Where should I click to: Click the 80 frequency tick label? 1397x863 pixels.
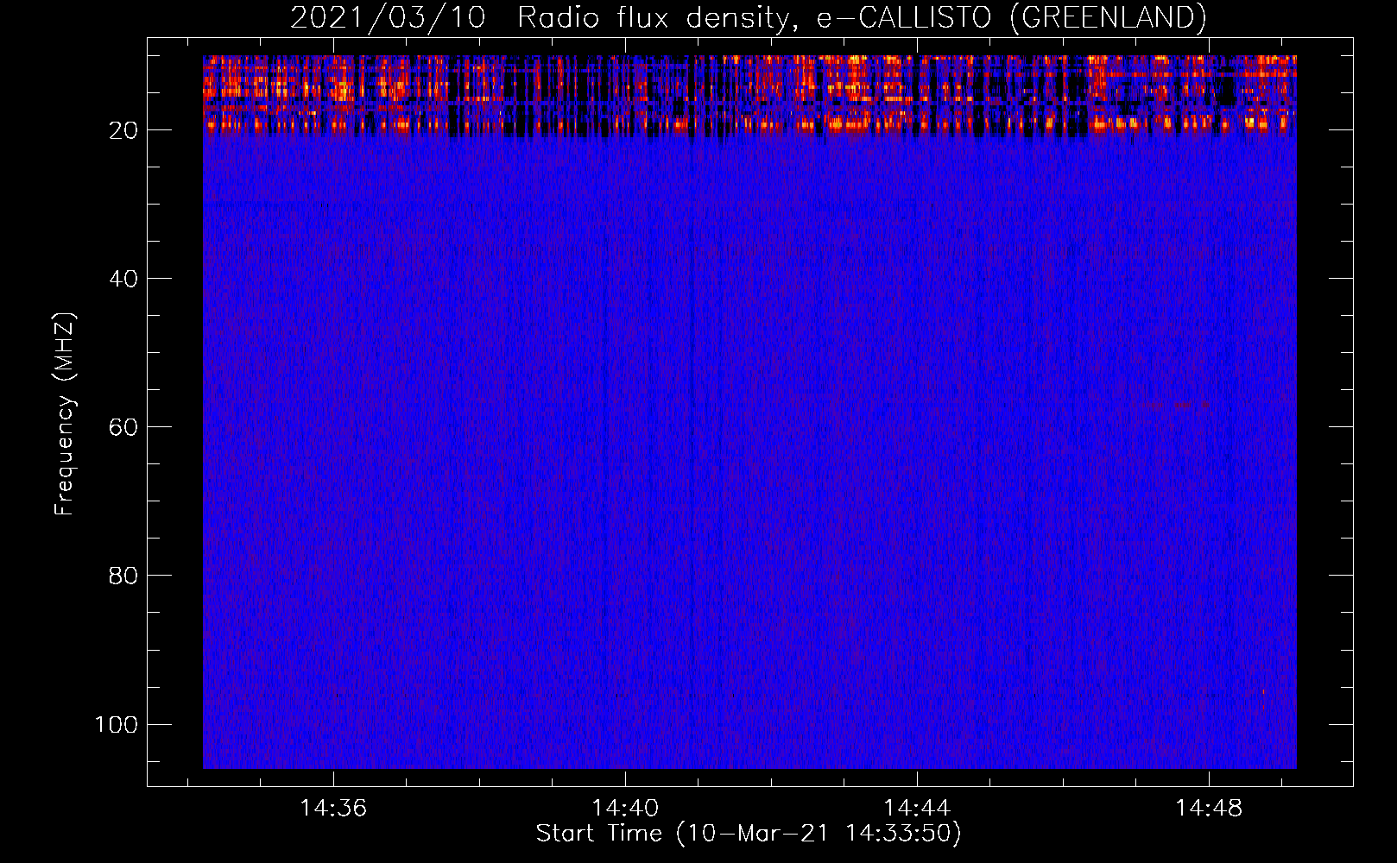pos(124,576)
